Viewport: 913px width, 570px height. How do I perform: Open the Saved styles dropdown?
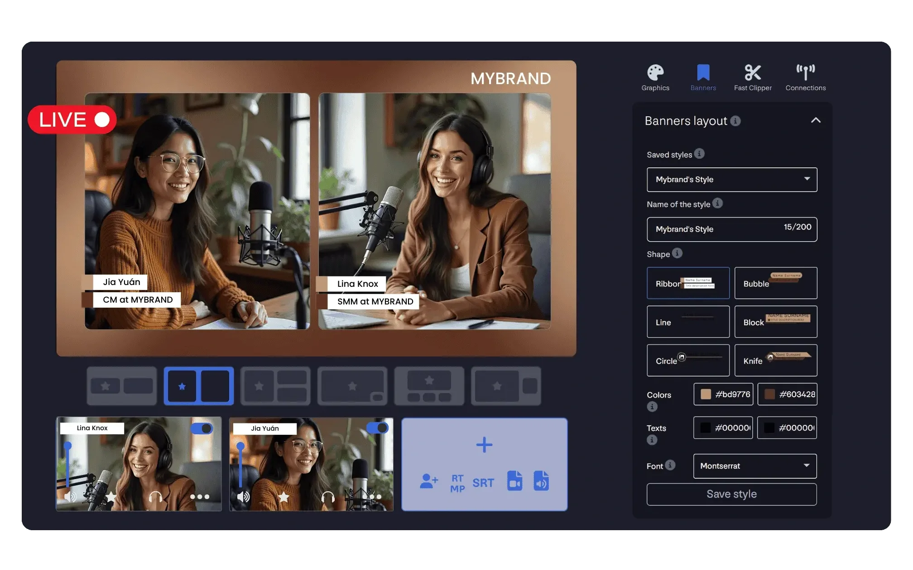[731, 180]
